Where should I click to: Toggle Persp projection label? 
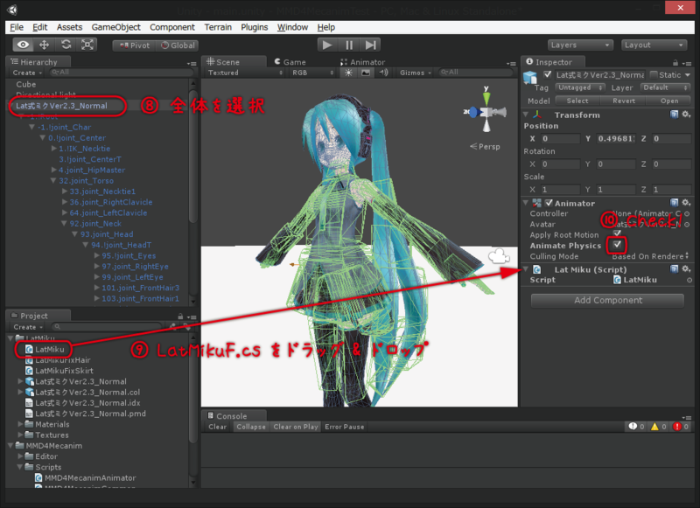click(x=485, y=146)
